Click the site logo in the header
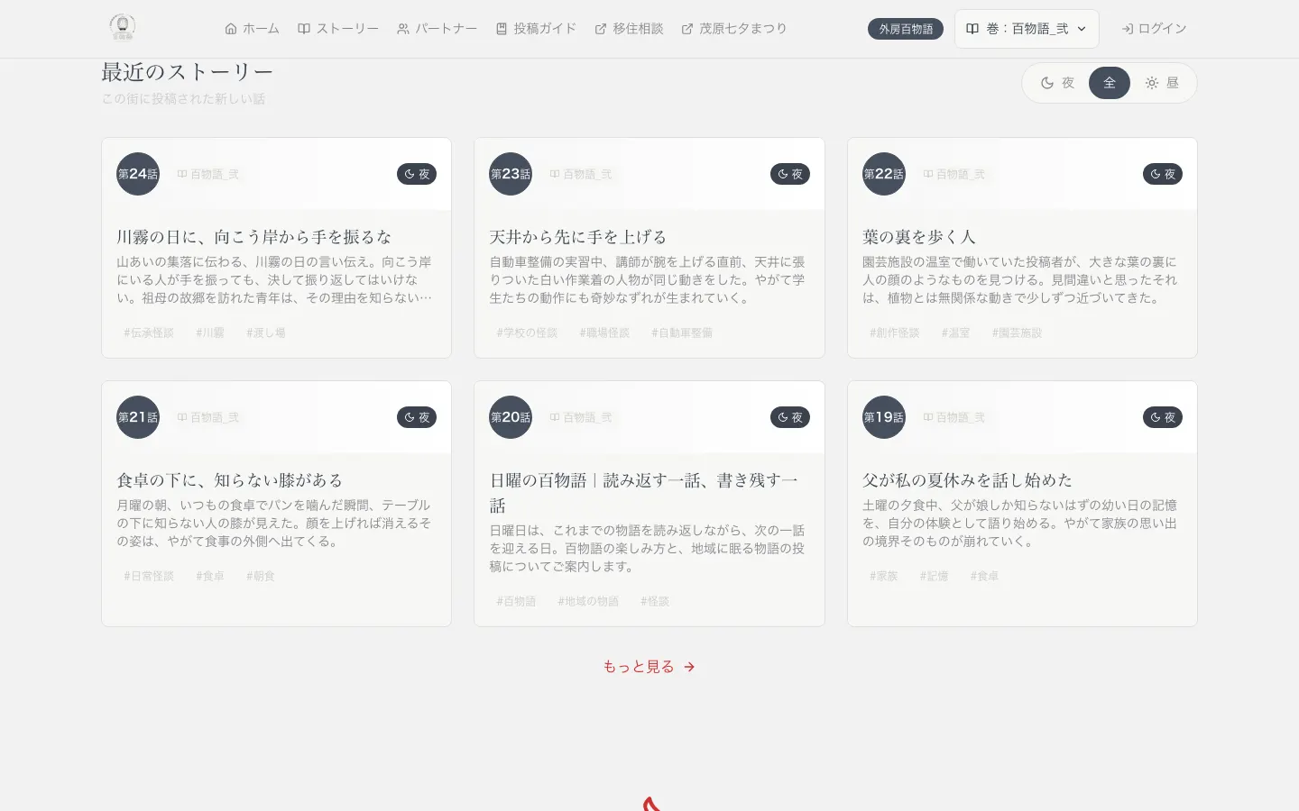 pyautogui.click(x=122, y=28)
